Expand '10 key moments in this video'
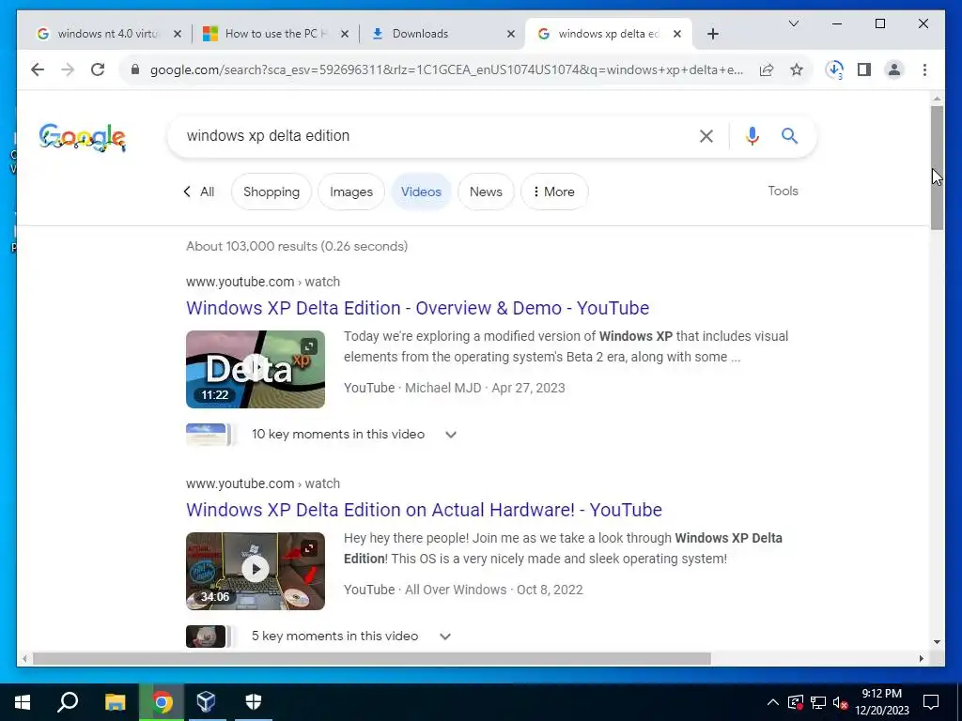This screenshot has width=962, height=721. pos(451,435)
